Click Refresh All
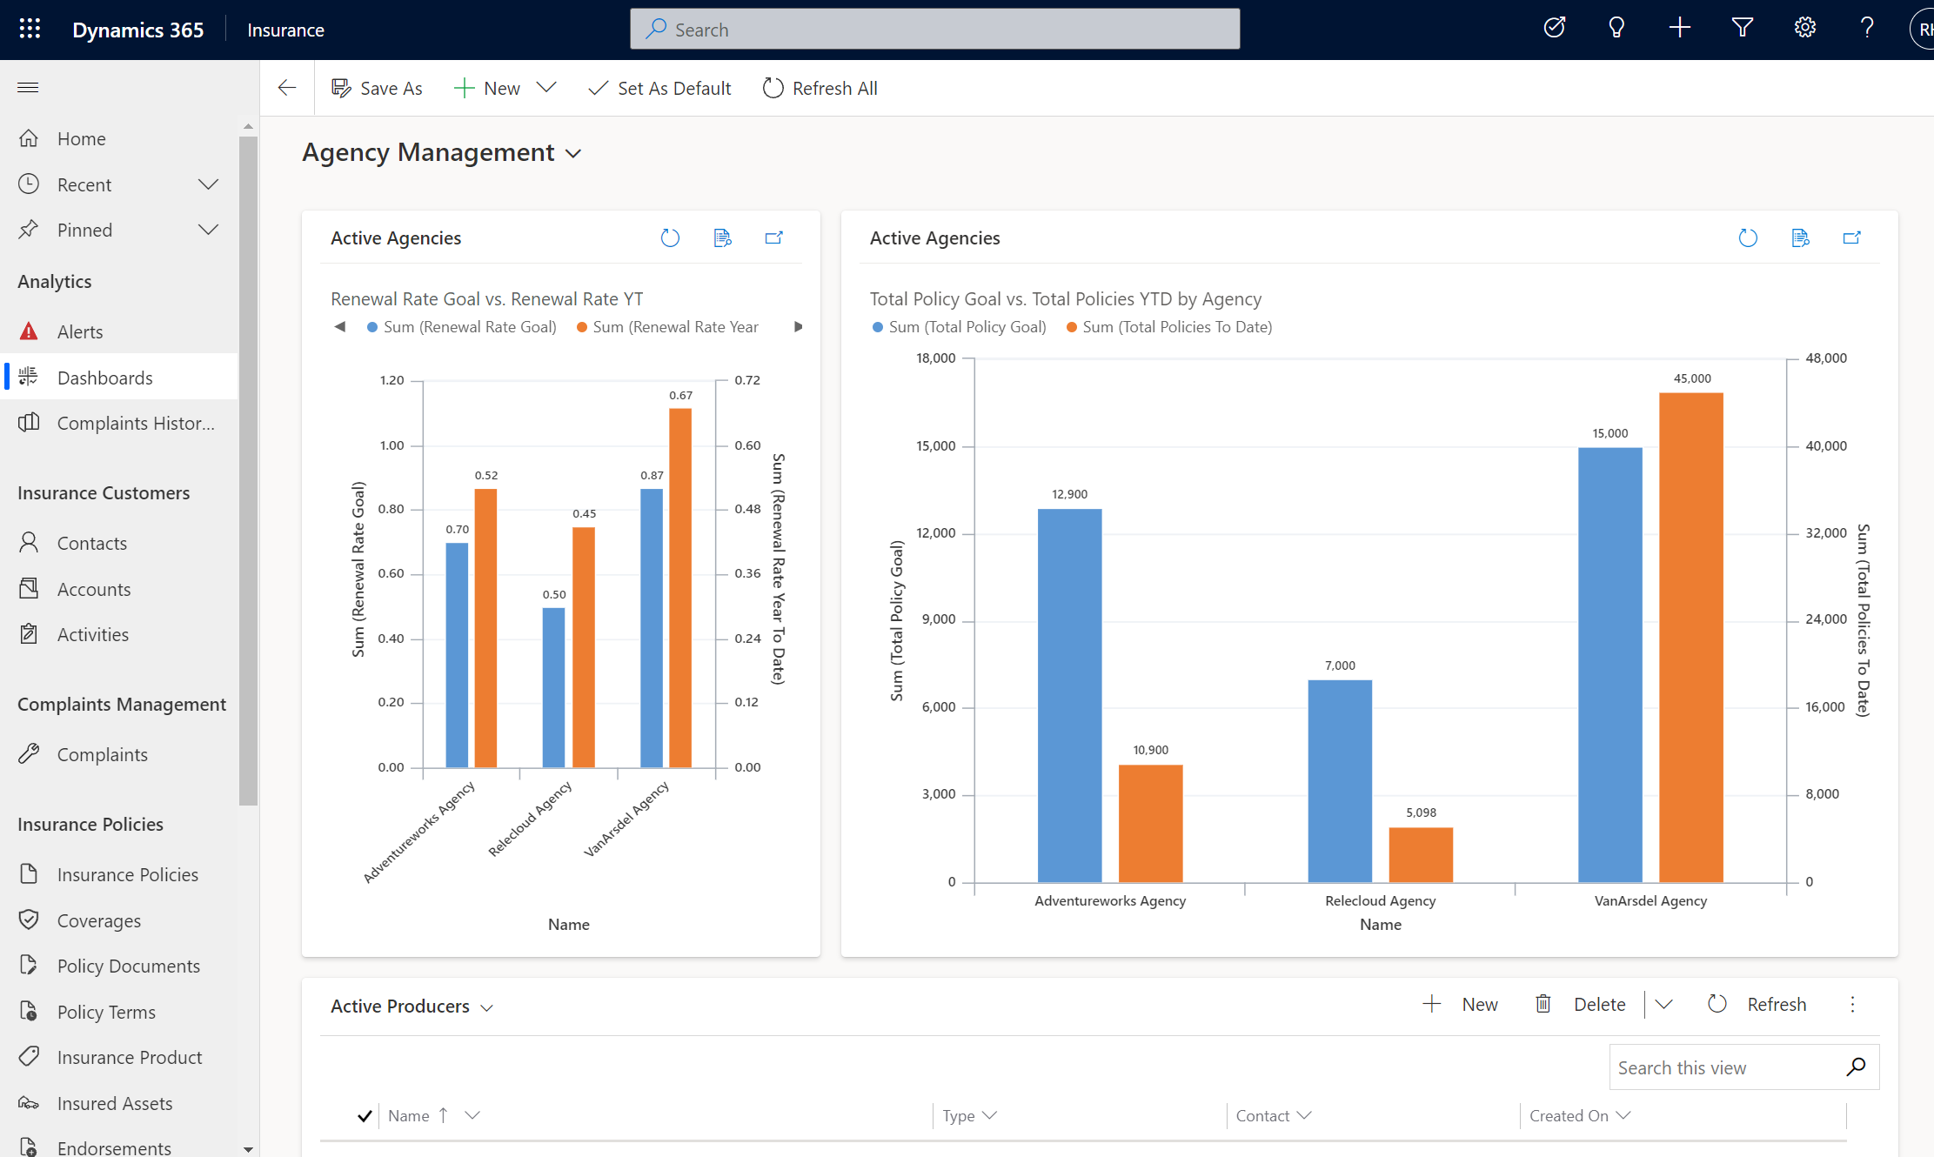The width and height of the screenshot is (1934, 1157). (x=820, y=88)
